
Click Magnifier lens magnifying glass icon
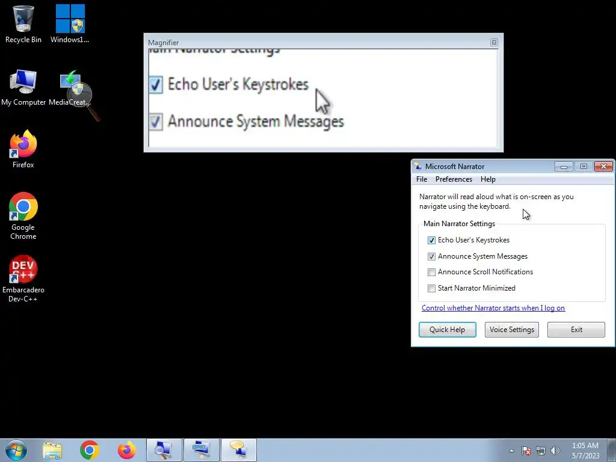tap(83, 101)
